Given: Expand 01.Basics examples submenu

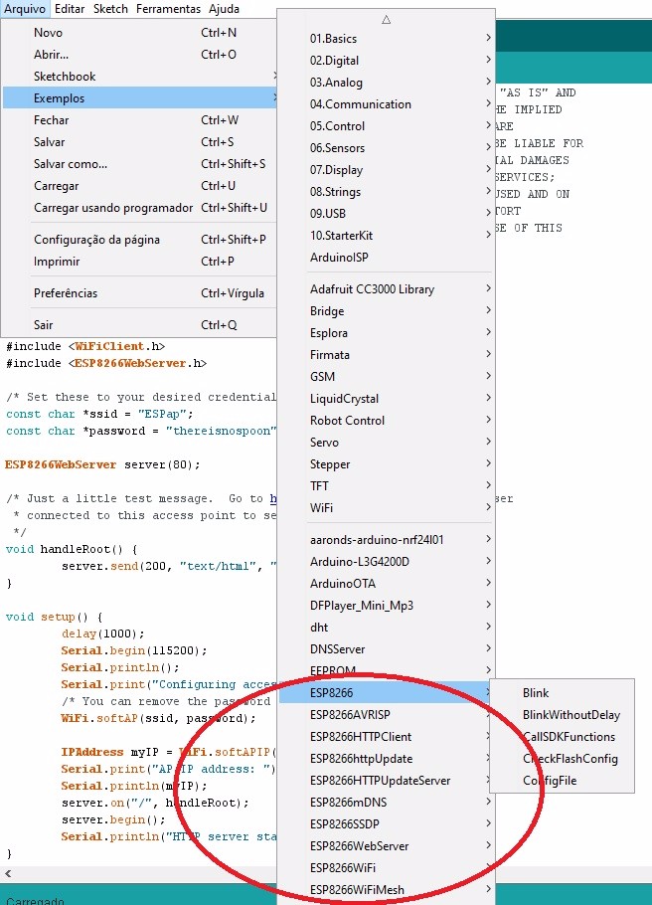Looking at the screenshot, I should (x=386, y=39).
